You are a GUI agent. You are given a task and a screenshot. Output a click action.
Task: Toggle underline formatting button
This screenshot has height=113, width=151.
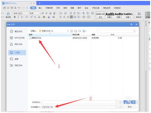(22, 17)
